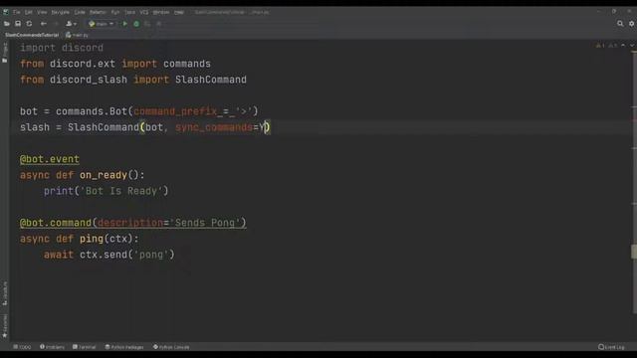Click 'sync_commands' parameter text
The height and width of the screenshot is (358, 637).
point(214,127)
